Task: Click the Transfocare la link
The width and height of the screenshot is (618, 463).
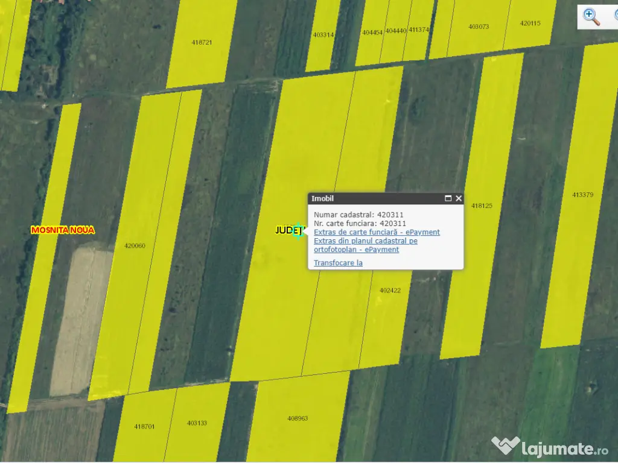Action: (x=338, y=263)
